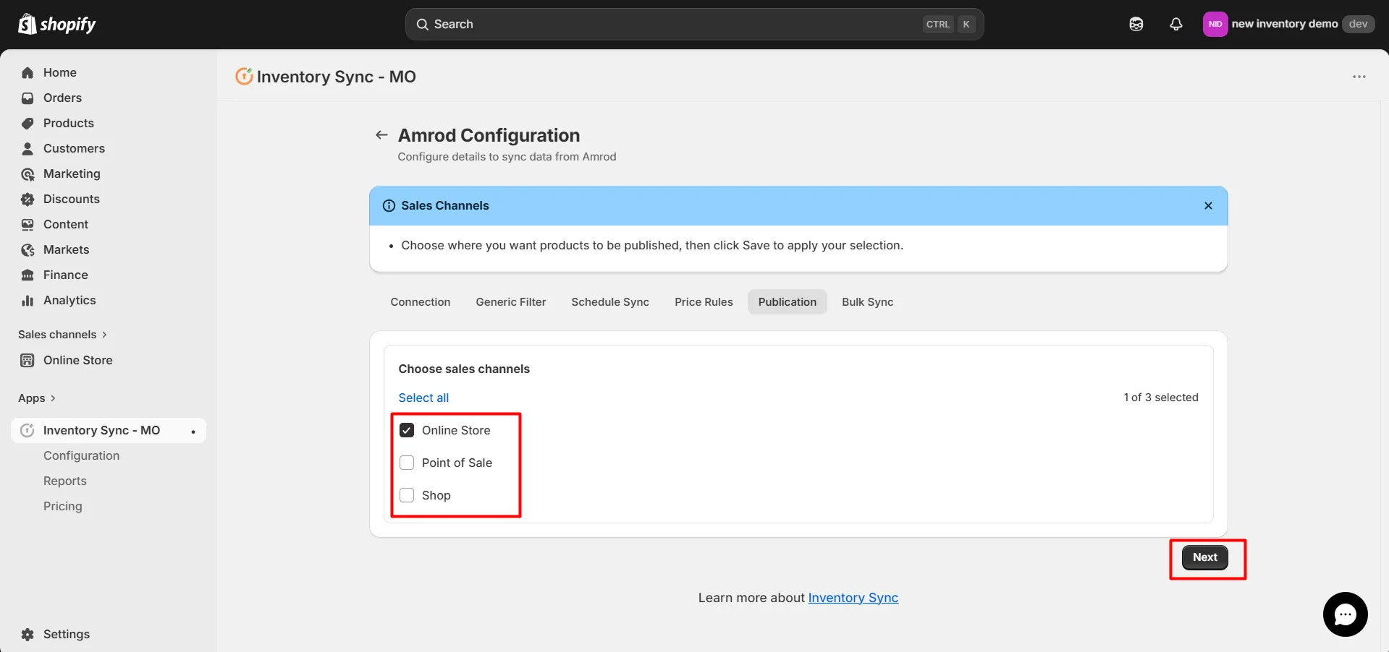Screen dimensions: 1389x652
Task: Open Settings via the gear icon
Action: pyautogui.click(x=65, y=634)
